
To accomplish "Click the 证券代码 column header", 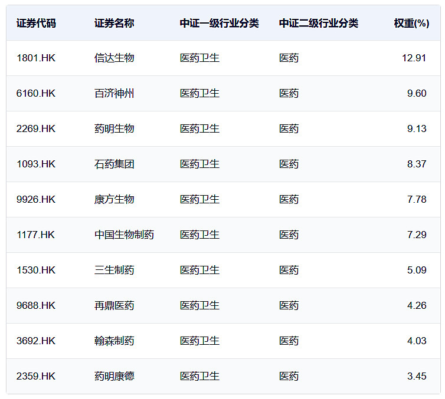I will 36,23.
